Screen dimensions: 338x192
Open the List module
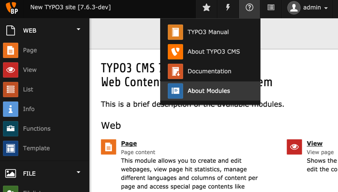(x=28, y=90)
